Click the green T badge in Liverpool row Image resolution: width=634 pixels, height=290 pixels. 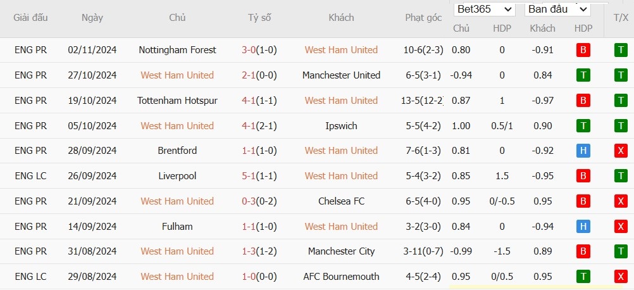tap(621, 176)
